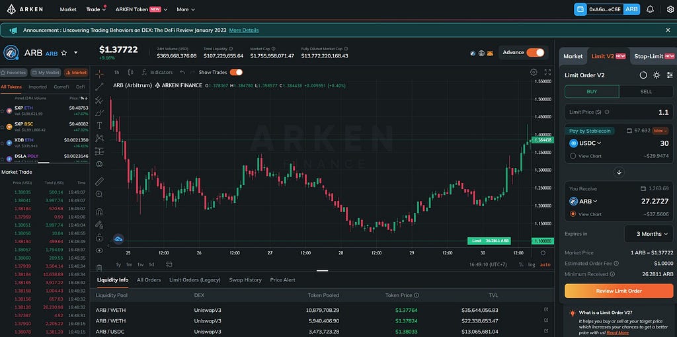Viewport: 677px width, 337px height.
Task: Undo last chart action
Action: pos(182,73)
